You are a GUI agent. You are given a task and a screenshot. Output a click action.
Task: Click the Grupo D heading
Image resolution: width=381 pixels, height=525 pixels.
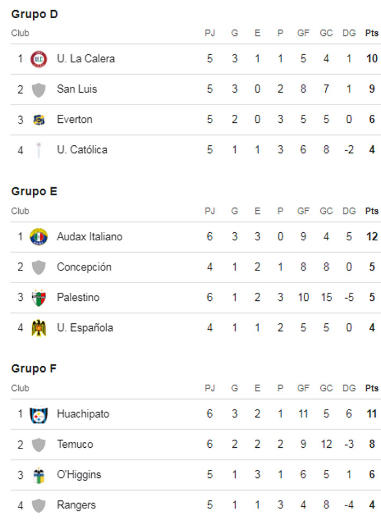click(34, 14)
